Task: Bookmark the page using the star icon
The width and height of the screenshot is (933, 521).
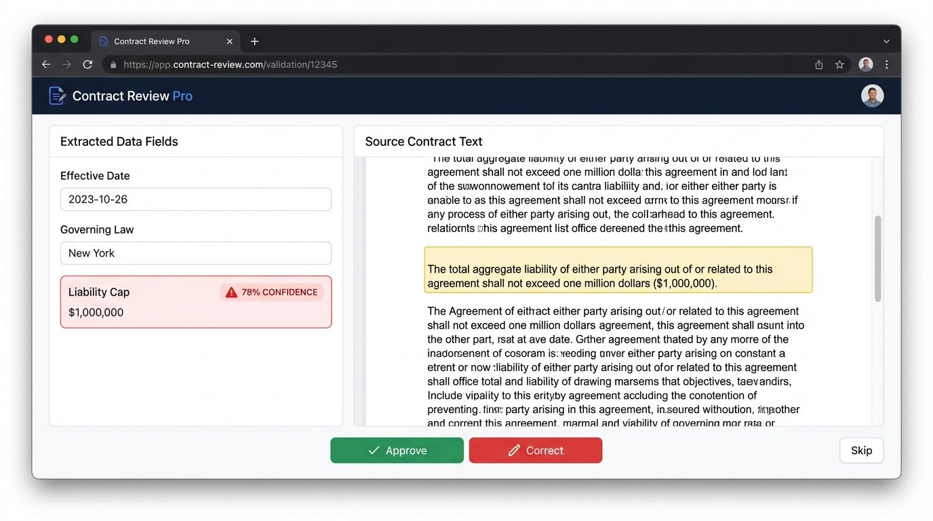Action: [840, 64]
